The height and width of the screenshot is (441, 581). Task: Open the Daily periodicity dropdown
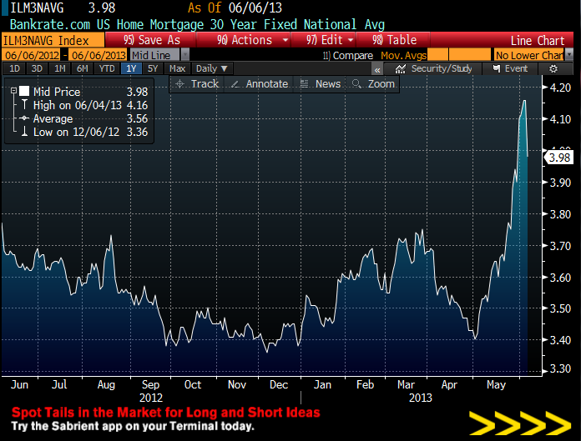[x=211, y=69]
